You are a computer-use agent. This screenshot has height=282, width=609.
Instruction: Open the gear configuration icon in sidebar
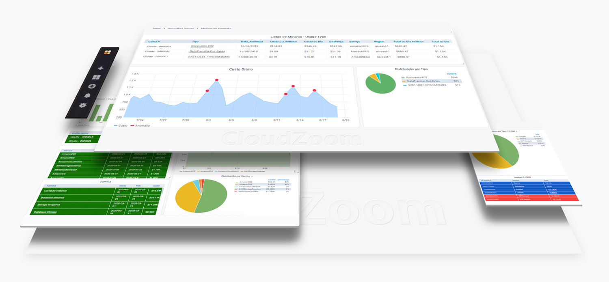(x=83, y=105)
